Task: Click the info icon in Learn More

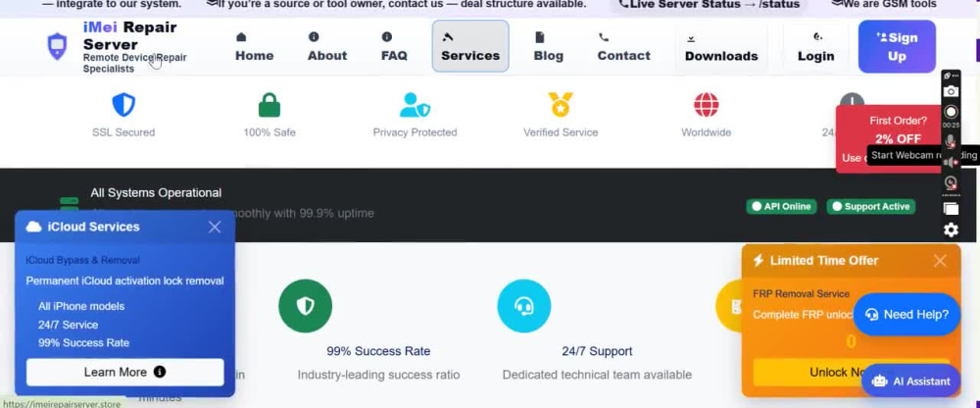Action: [160, 372]
